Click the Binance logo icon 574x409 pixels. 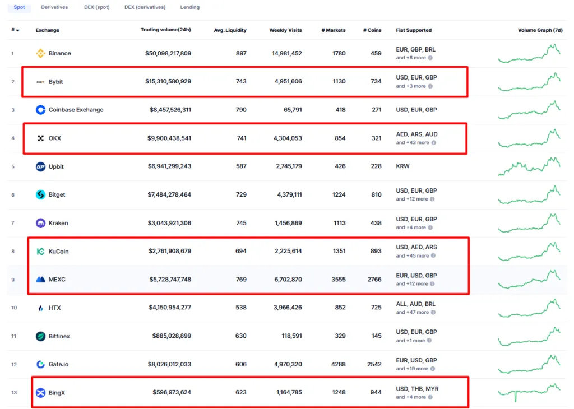pyautogui.click(x=40, y=54)
